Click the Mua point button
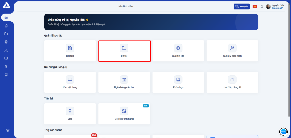Viewport: 291px width, 138px height. point(242,7)
